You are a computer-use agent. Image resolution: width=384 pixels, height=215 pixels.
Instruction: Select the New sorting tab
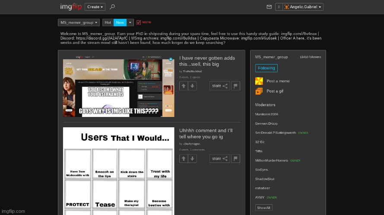tap(120, 22)
